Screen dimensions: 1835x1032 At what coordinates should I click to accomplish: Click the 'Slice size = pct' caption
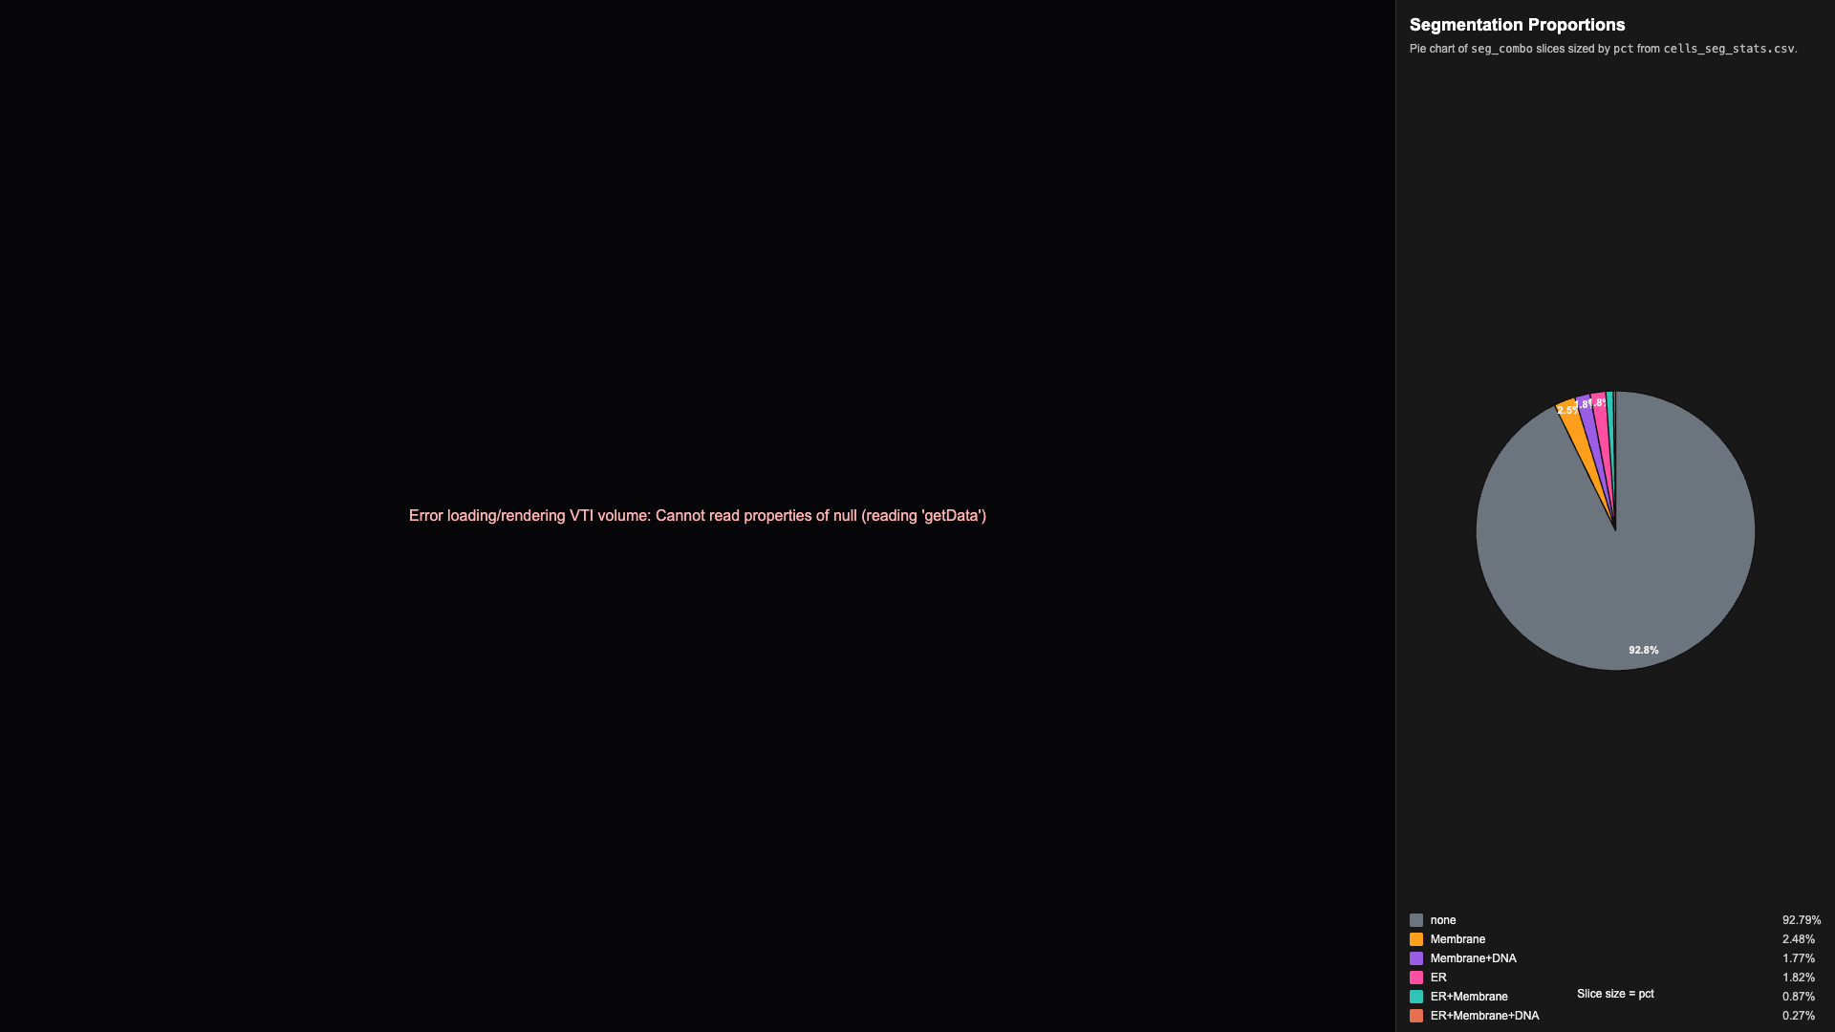[1615, 994]
